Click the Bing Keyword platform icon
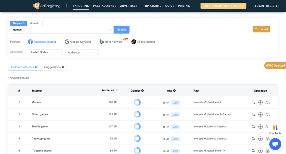The image size is (286, 154). coord(102,42)
